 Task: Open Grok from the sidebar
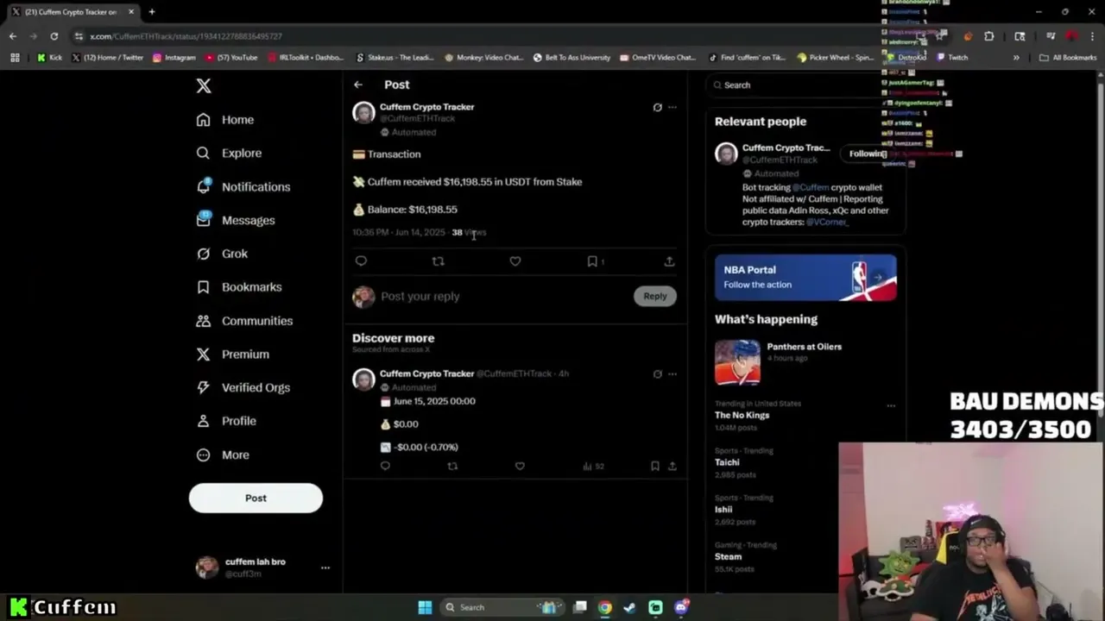222,254
